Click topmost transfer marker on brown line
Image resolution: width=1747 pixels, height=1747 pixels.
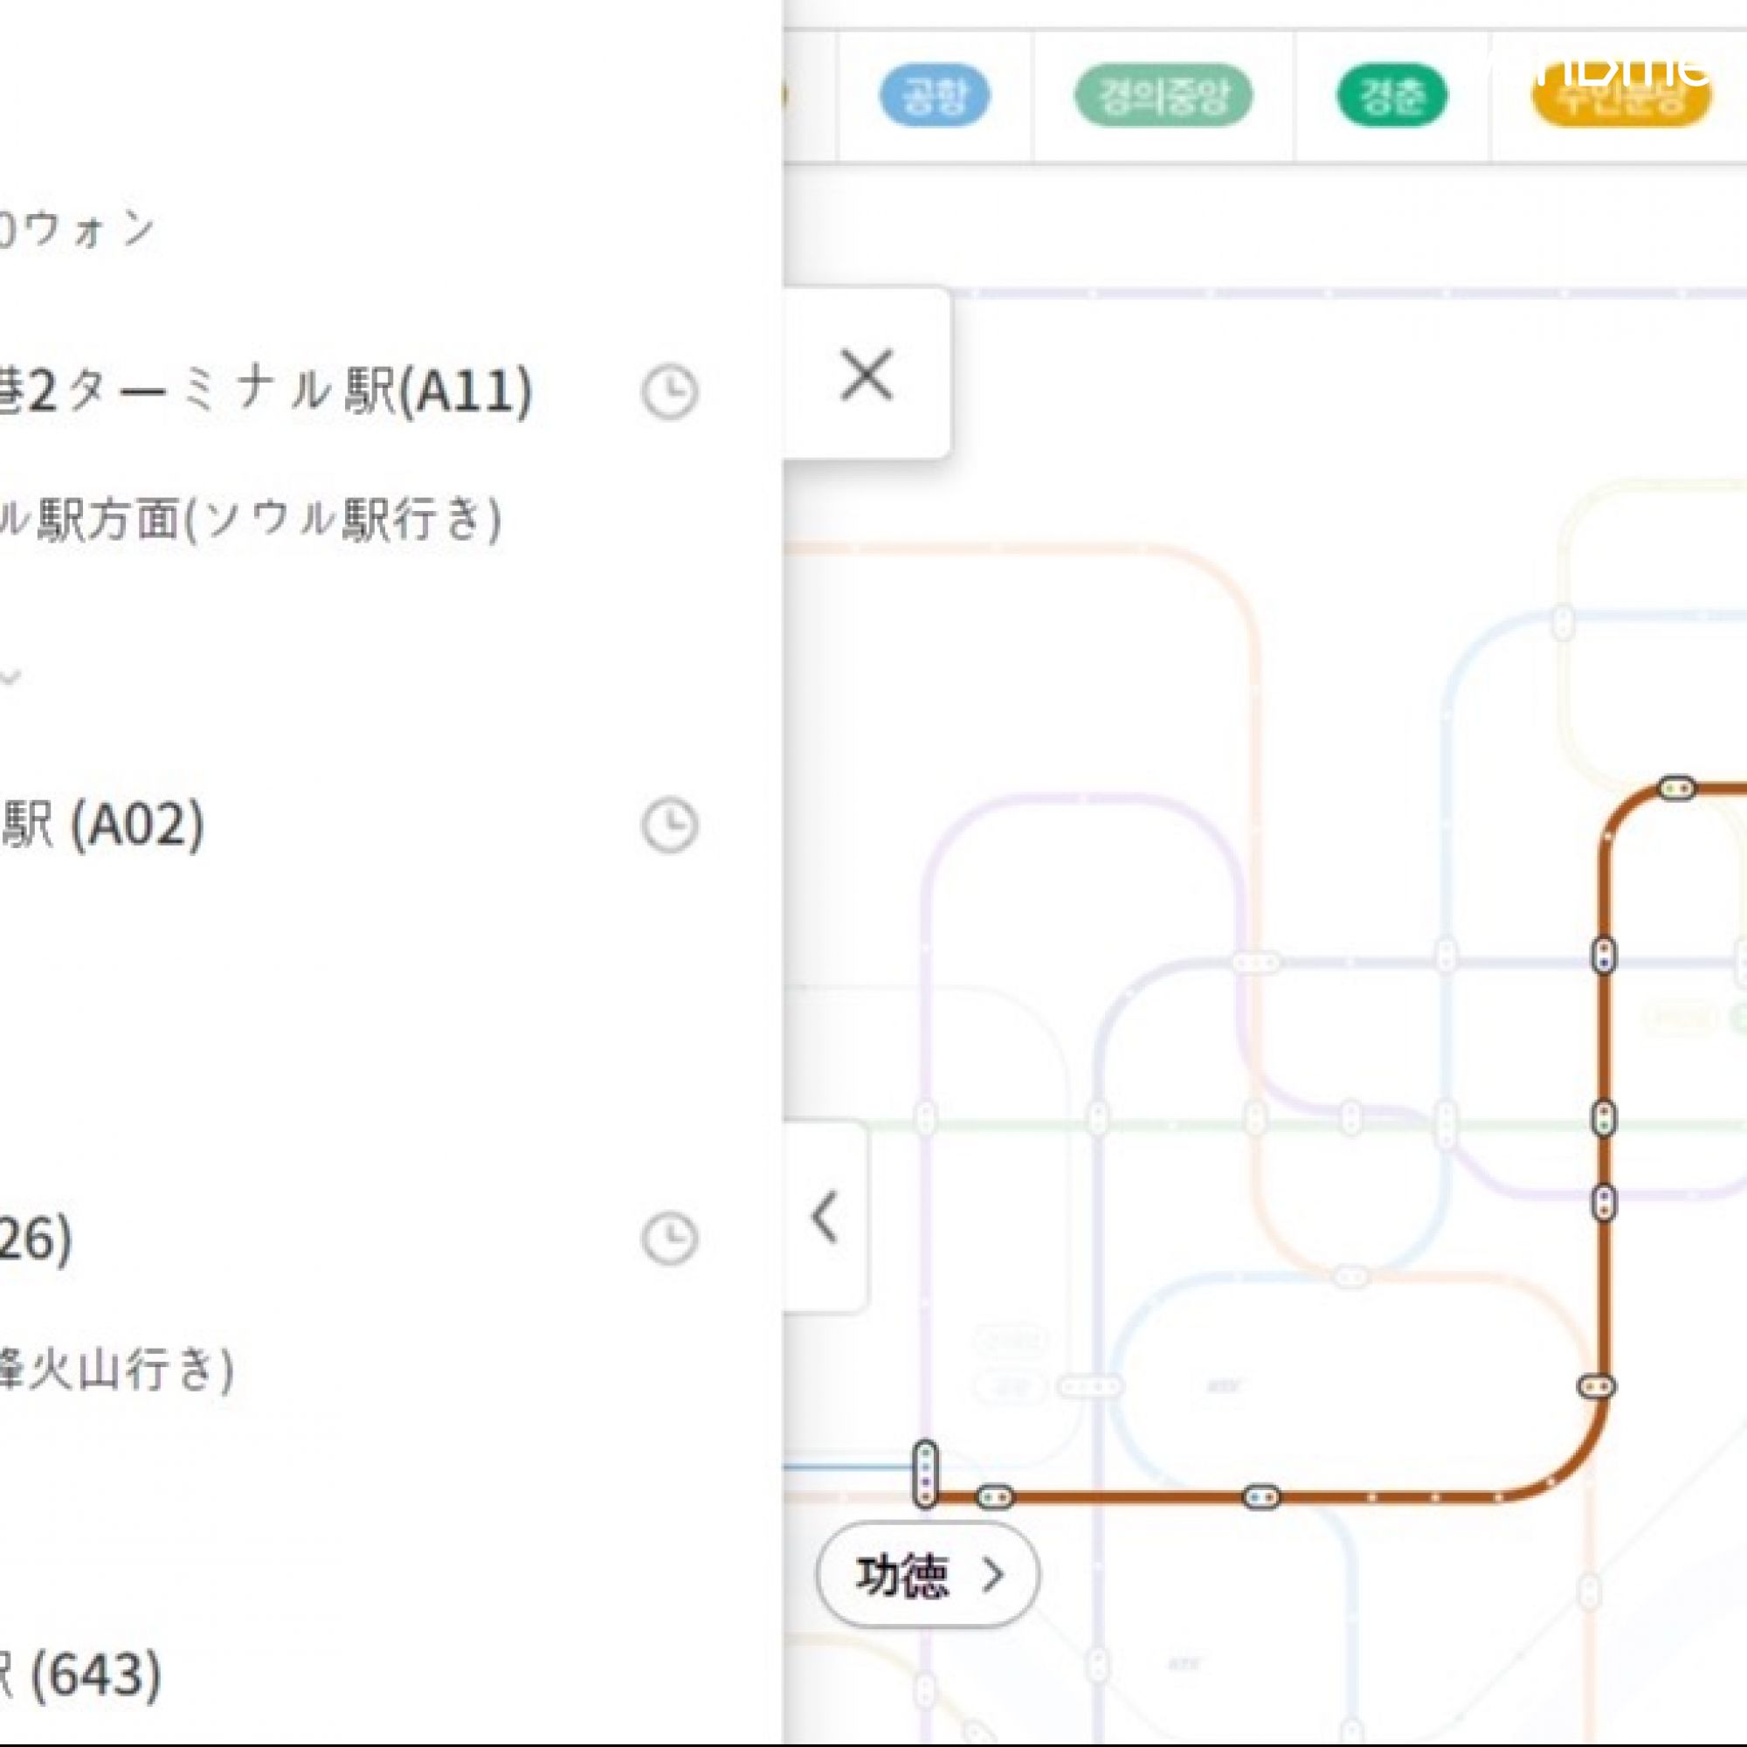(x=1676, y=789)
